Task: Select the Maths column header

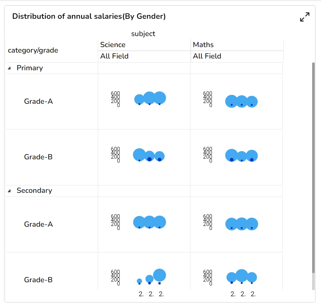Action: pos(203,45)
